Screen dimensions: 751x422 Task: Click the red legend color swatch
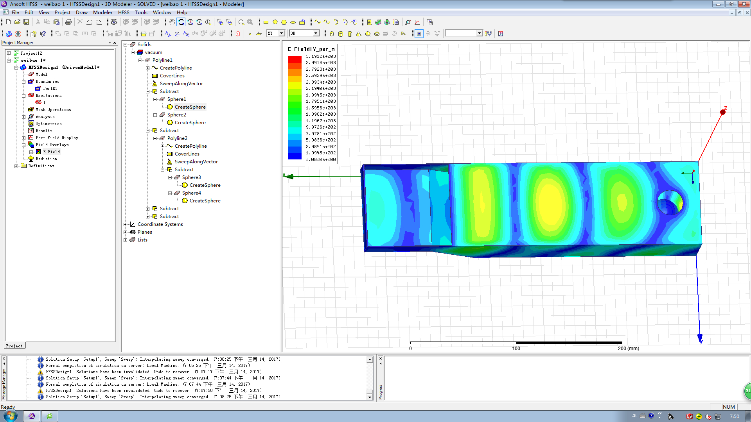pos(295,59)
